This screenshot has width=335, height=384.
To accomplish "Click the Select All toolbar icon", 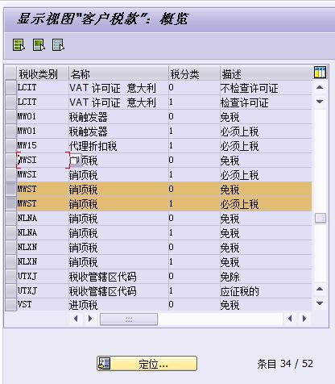I will tap(19, 44).
